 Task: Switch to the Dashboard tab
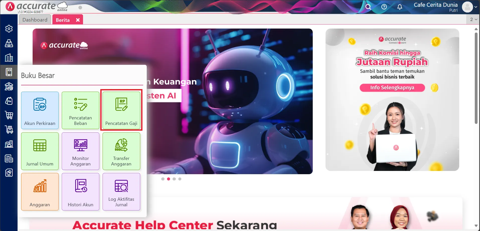pos(35,20)
